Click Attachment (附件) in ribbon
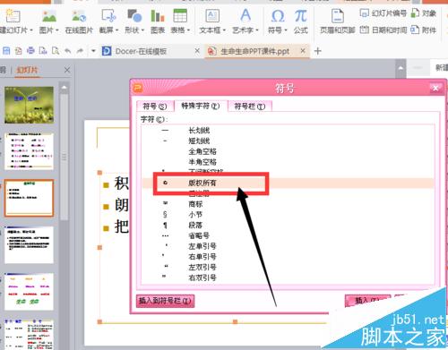The image size is (448, 350). pos(424,30)
